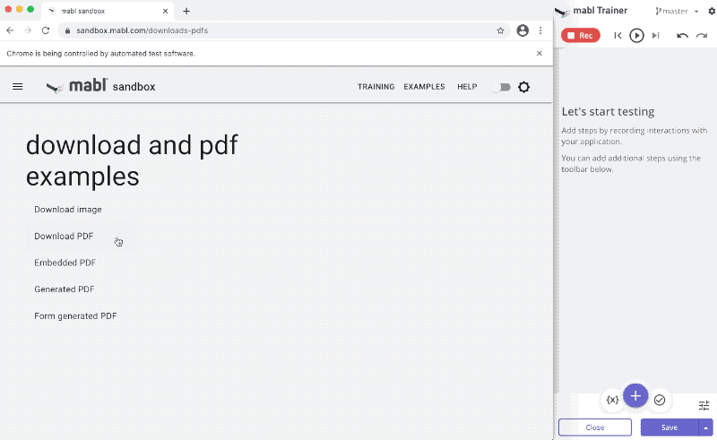Click the address bar URL field
Screen dimensions: 717x440
click(x=283, y=30)
